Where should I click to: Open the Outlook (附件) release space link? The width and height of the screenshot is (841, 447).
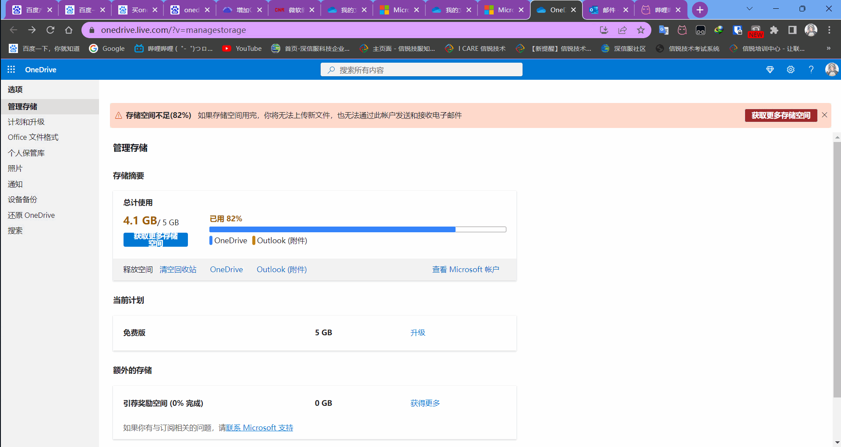pyautogui.click(x=282, y=270)
